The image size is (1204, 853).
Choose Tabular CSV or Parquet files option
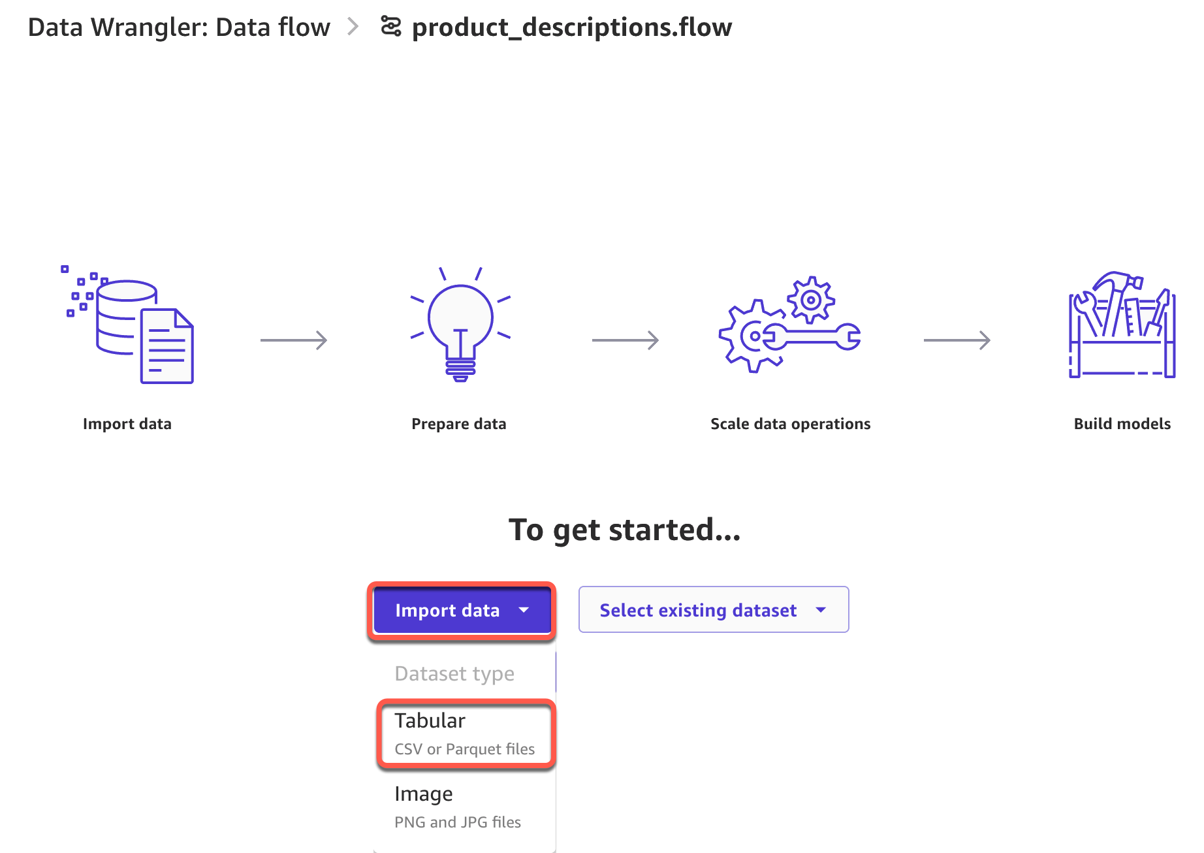pos(465,733)
